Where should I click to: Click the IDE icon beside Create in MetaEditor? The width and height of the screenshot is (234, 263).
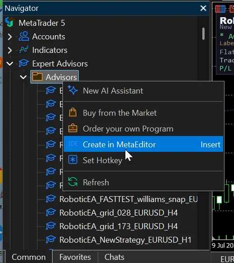coord(73,144)
